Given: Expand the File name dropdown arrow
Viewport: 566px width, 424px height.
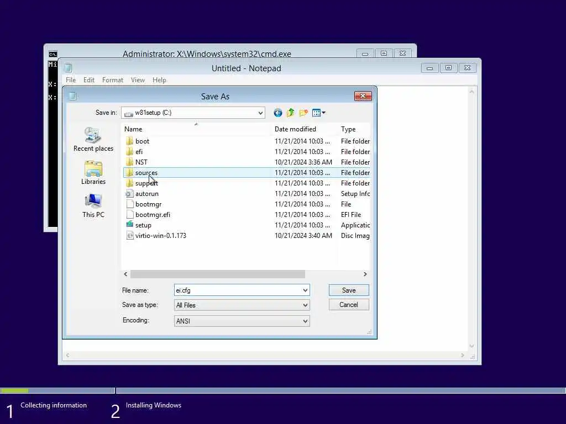Looking at the screenshot, I should tap(305, 290).
